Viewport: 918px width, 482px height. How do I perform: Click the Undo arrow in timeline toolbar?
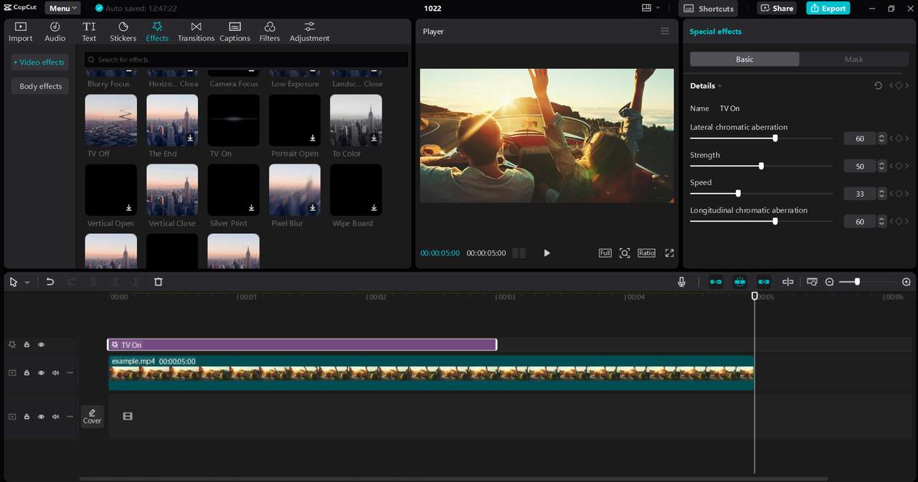50,282
